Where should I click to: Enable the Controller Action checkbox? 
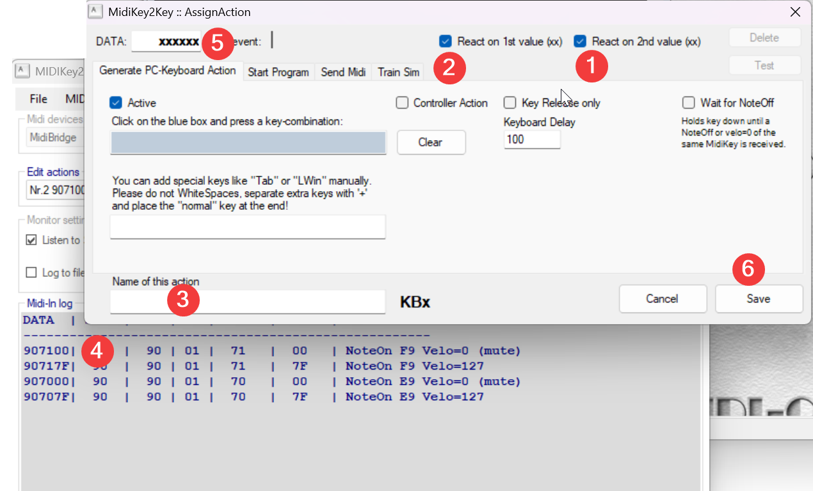(402, 103)
